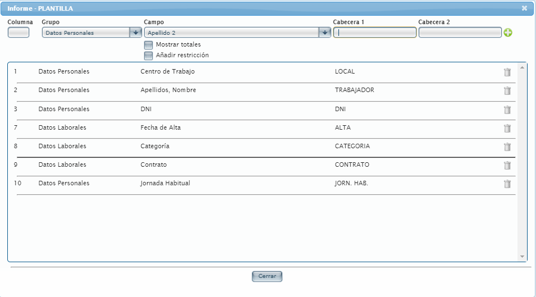This screenshot has width=536, height=297.
Task: Open the Grupo dropdown
Action: [x=135, y=33]
